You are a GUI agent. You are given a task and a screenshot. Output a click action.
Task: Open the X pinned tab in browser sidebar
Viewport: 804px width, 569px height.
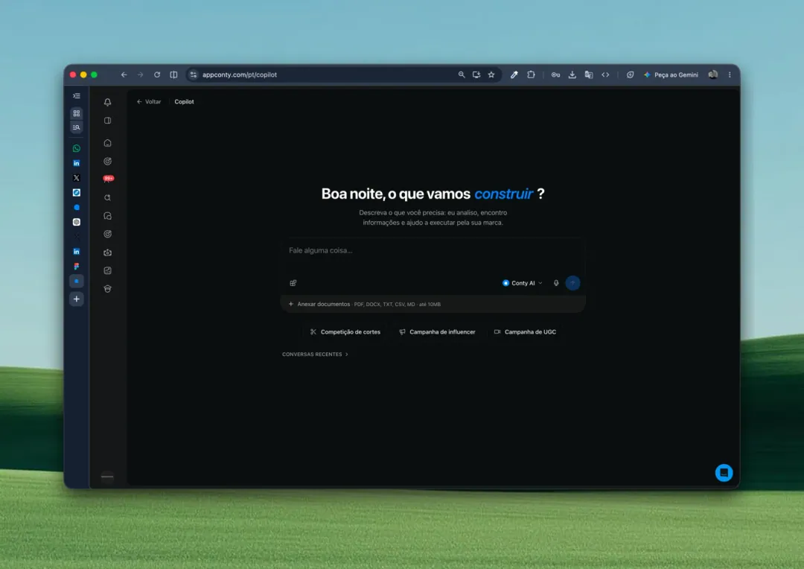tap(77, 178)
